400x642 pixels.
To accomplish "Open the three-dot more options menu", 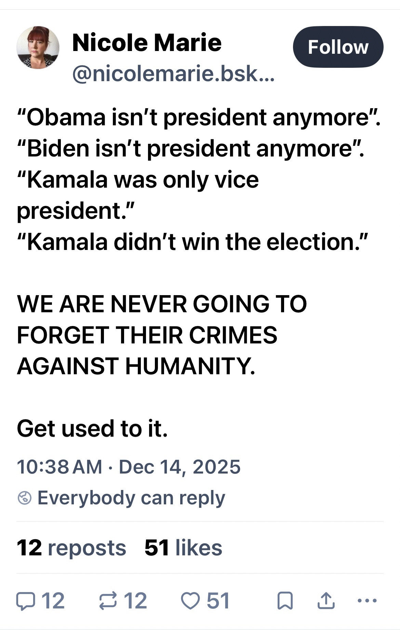I will point(367,601).
